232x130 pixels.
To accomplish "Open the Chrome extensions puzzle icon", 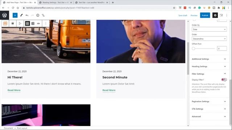I will pyautogui.click(x=219, y=8).
